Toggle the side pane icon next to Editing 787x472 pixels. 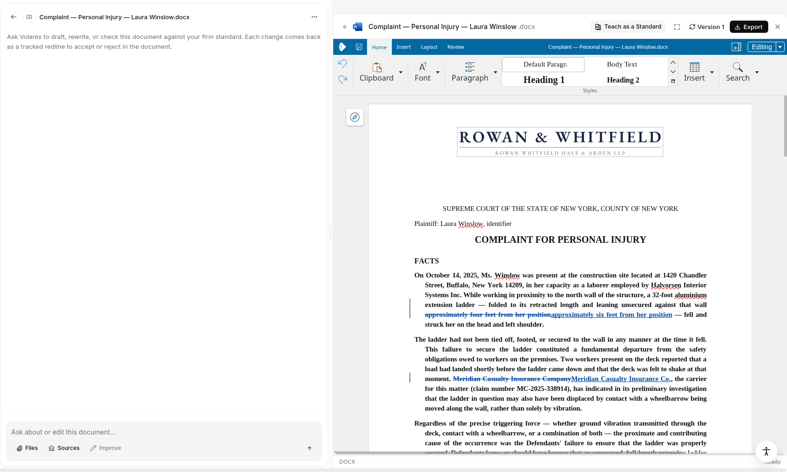coord(736,47)
